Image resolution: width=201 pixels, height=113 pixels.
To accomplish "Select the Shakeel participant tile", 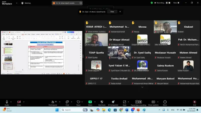I will (188, 27).
